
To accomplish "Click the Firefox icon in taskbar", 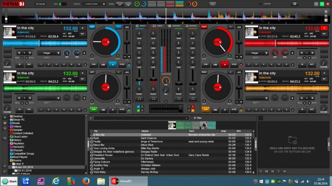I will coord(85,181).
